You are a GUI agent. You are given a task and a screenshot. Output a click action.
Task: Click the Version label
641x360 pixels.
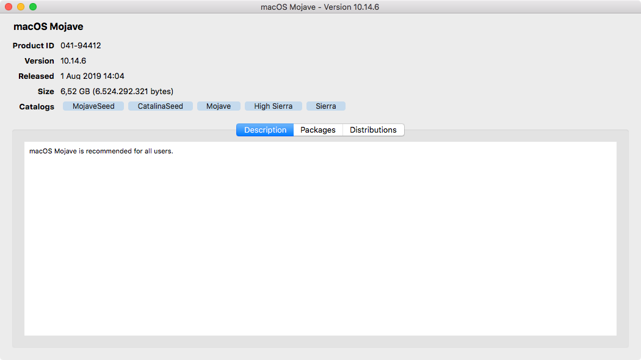point(39,61)
